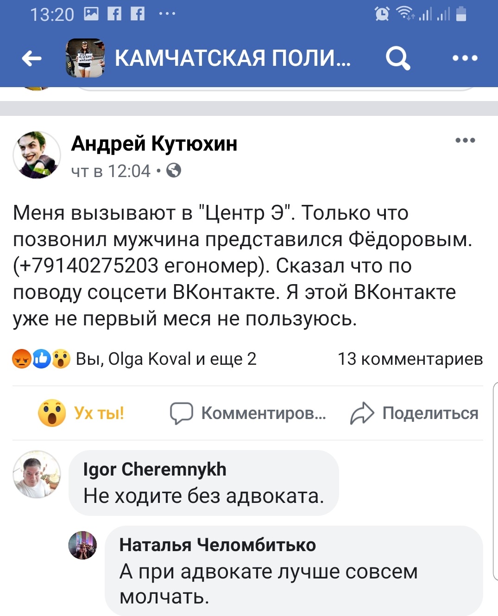Tap the blue like reaction icon
The width and height of the screenshot is (498, 616).
coord(41,359)
